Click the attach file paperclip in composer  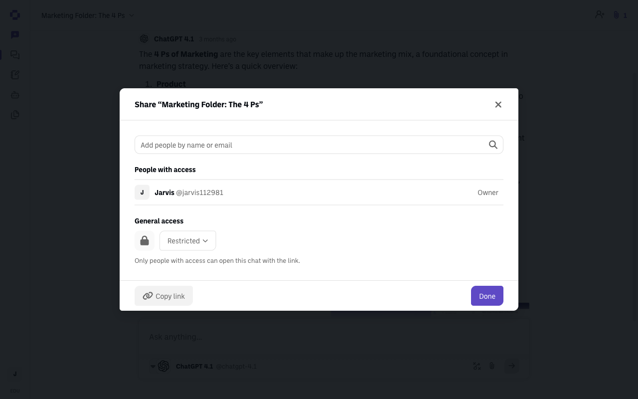[491, 366]
